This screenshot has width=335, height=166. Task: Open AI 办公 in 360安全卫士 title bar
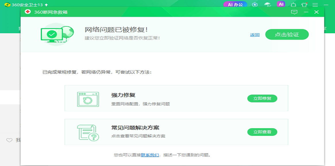tap(235, 5)
